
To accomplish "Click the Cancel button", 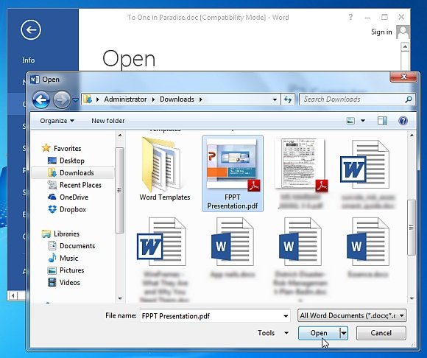I will click(x=381, y=333).
